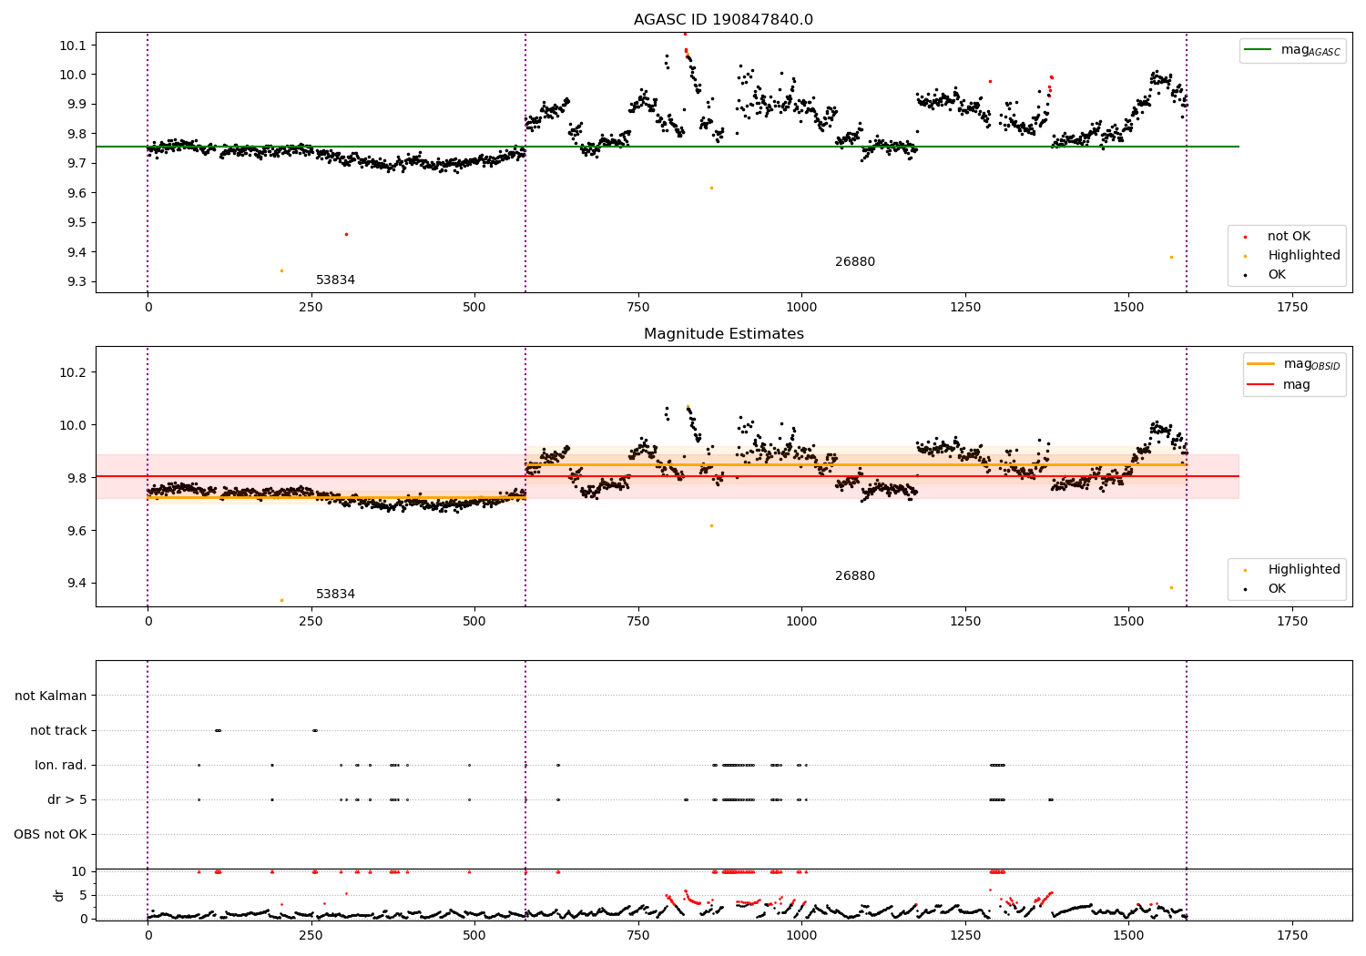Click the 26880 label in Magnitude Estimates plot
This screenshot has height=956, width=1366.
coord(854,576)
